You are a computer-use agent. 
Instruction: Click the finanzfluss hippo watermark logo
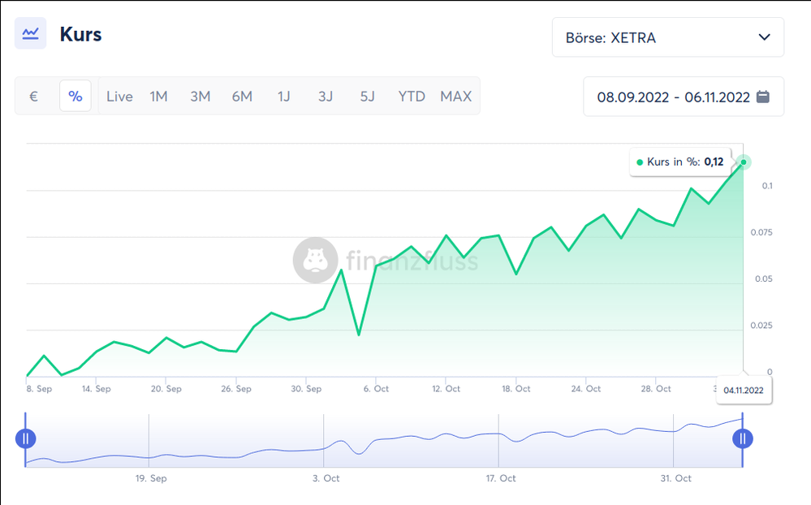[x=315, y=260]
